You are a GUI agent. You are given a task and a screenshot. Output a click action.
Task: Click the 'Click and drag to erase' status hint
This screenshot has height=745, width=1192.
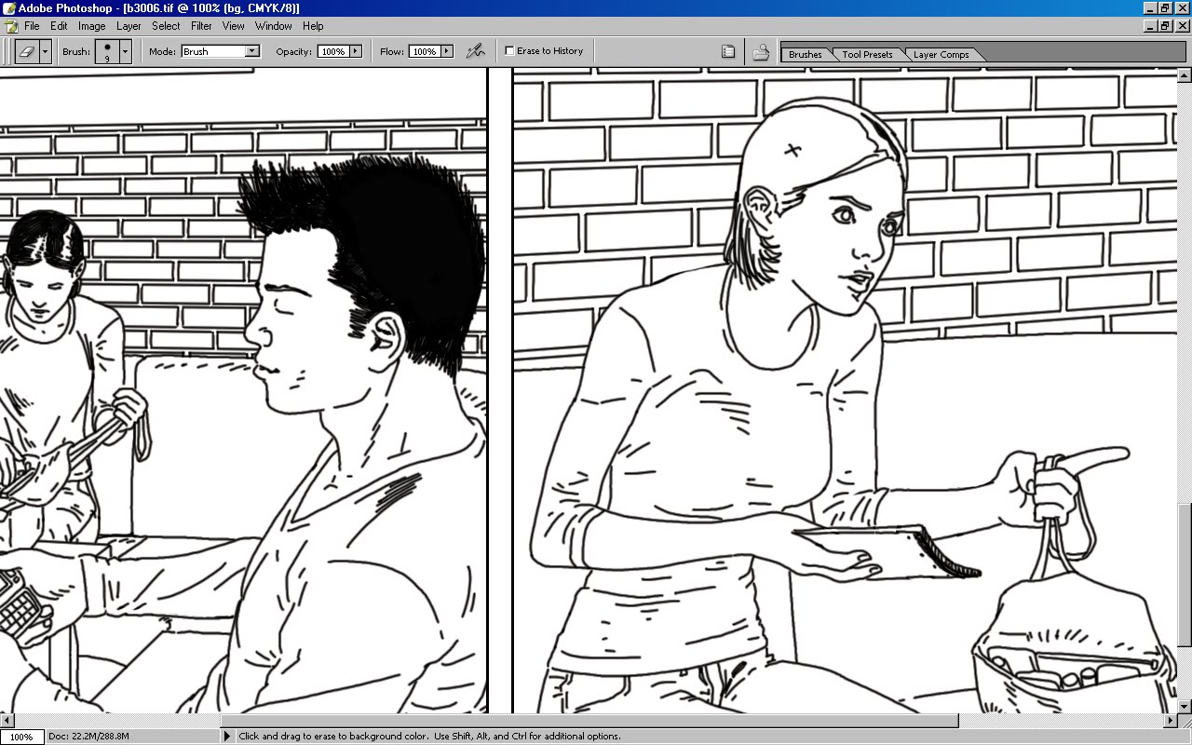tap(429, 737)
